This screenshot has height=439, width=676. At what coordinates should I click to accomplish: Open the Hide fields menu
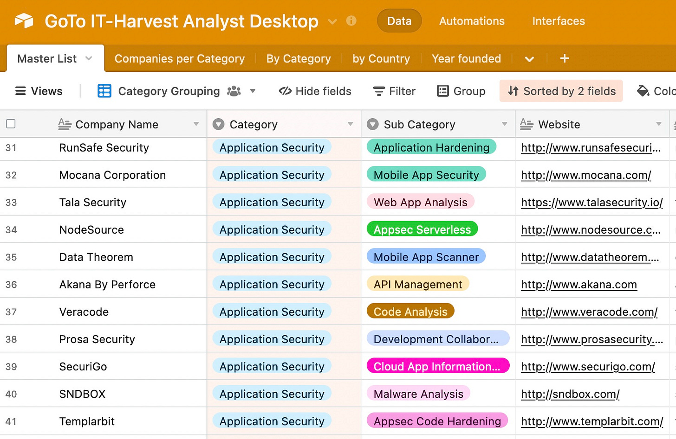click(x=315, y=91)
